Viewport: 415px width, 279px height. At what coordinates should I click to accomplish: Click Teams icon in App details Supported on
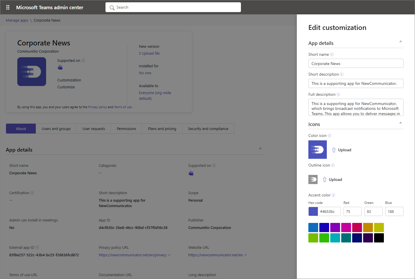tap(191, 173)
